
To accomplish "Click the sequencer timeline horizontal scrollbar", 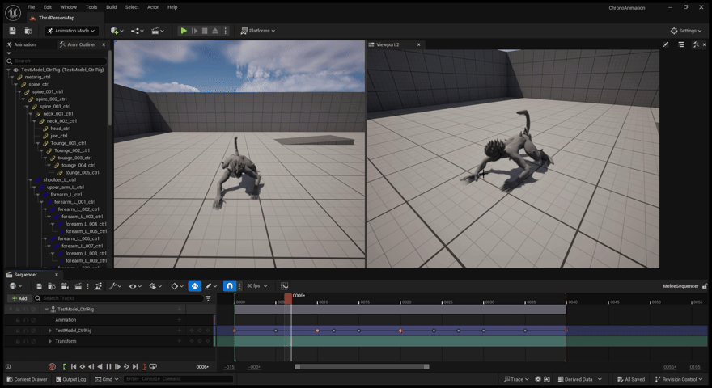I will pyautogui.click(x=362, y=367).
